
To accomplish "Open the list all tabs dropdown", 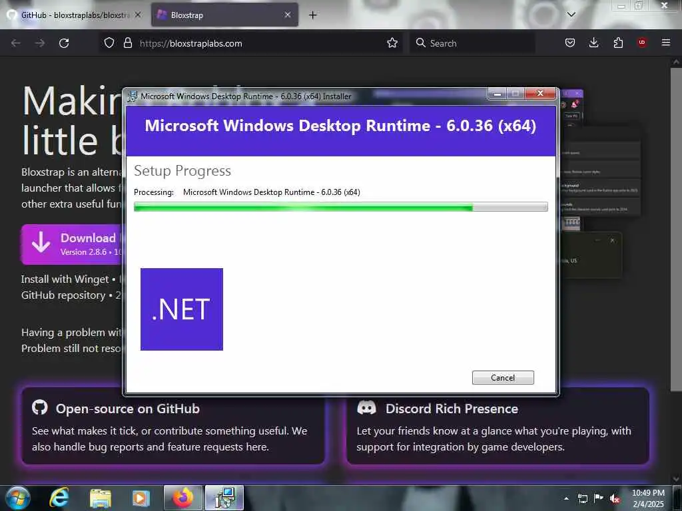I will click(x=571, y=15).
